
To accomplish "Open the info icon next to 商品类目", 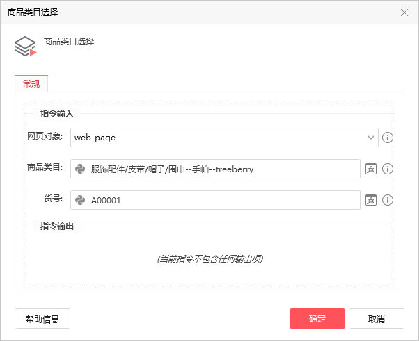I will click(x=387, y=169).
